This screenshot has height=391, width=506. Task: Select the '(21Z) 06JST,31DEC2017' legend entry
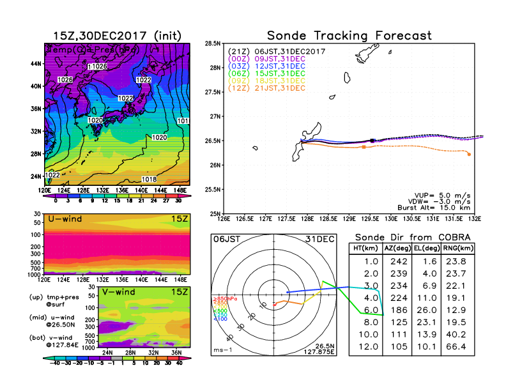point(277,52)
